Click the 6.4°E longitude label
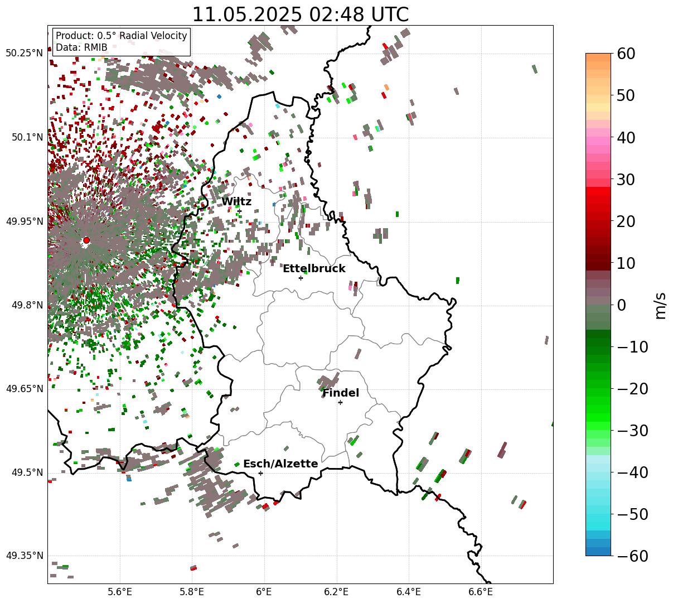Image resolution: width=673 pixels, height=603 pixels. point(409,592)
